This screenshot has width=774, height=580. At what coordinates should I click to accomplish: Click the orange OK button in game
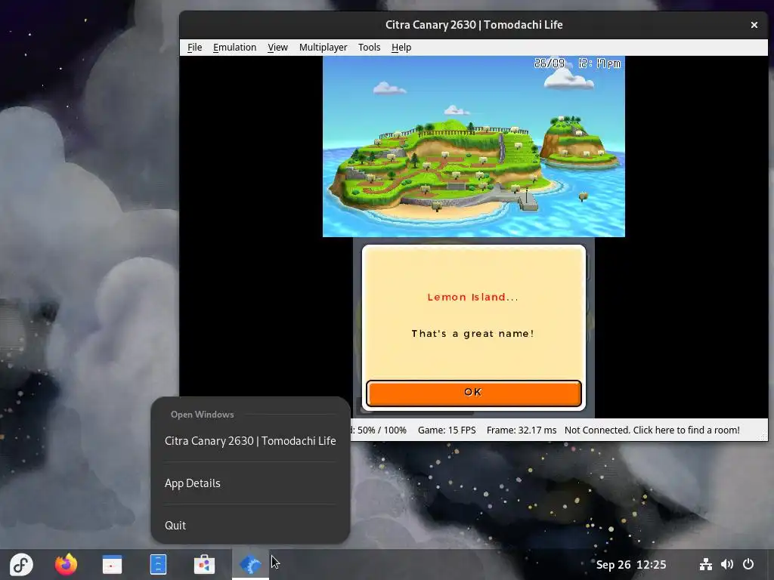coord(473,393)
